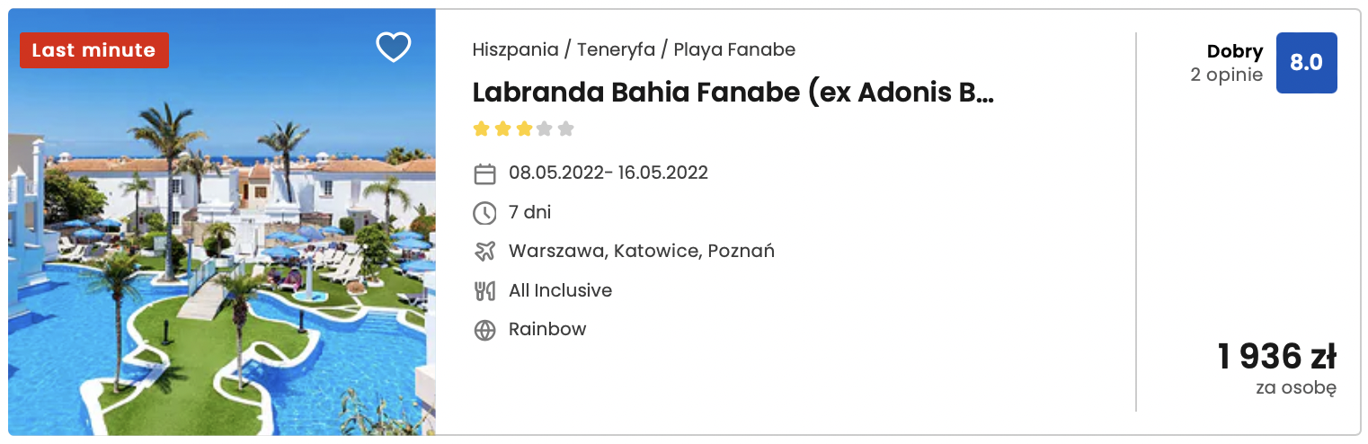Click the airplane icon for departure airports
This screenshot has height=444, width=1368.
484,252
